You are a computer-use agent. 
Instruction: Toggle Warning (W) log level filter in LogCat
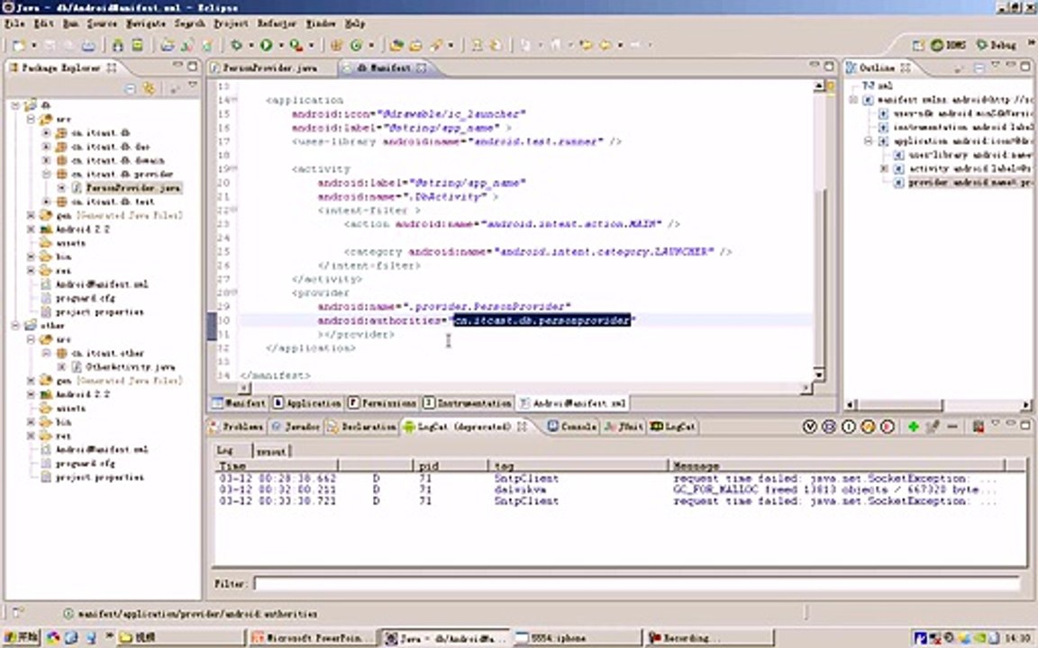pyautogui.click(x=868, y=427)
